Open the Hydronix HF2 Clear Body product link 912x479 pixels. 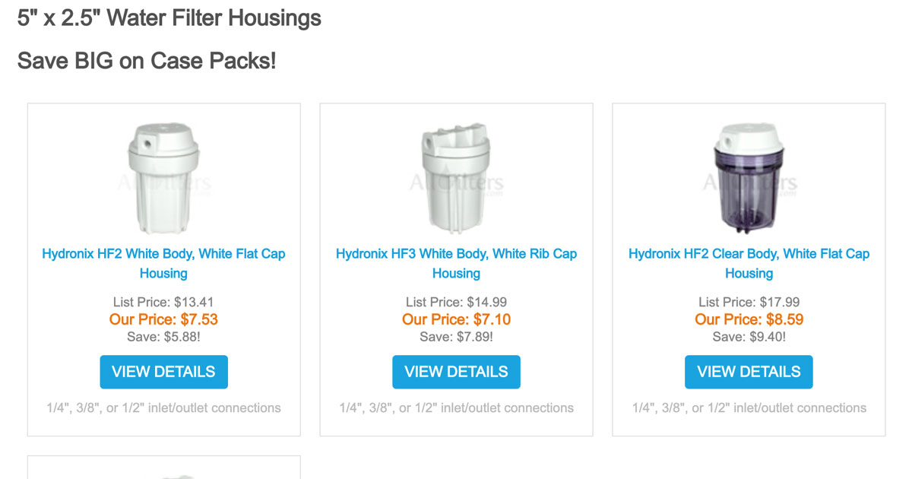[x=748, y=263]
